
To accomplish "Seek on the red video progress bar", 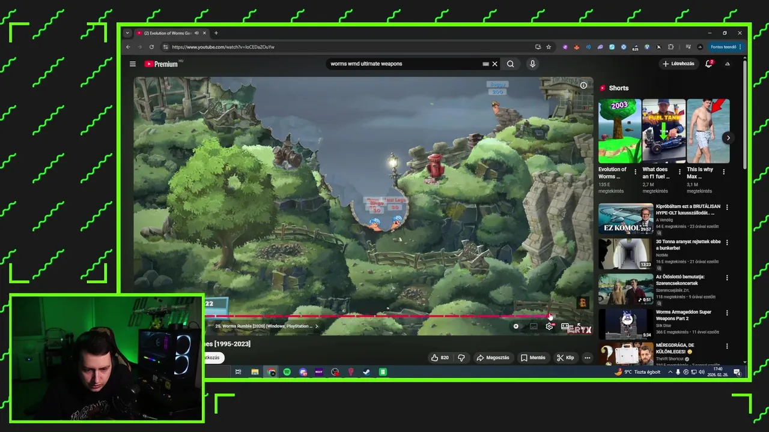I will (x=378, y=316).
